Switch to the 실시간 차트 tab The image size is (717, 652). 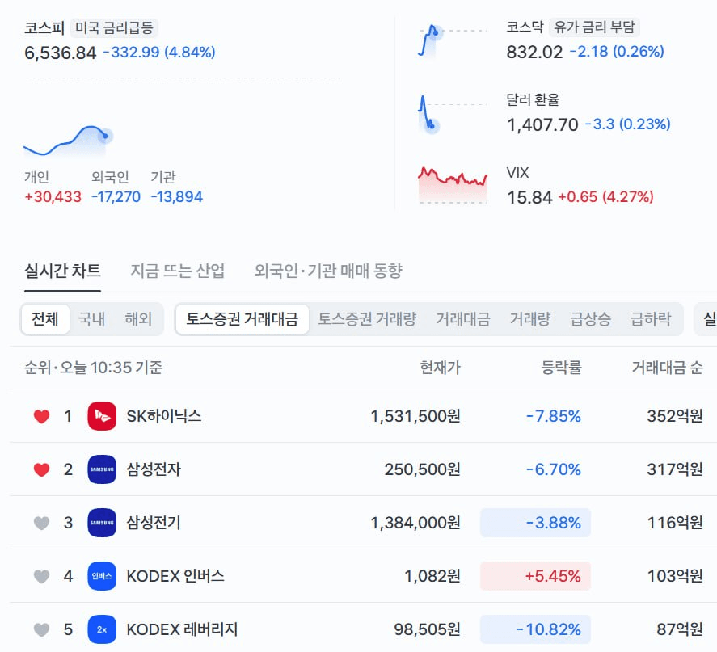pos(62,271)
